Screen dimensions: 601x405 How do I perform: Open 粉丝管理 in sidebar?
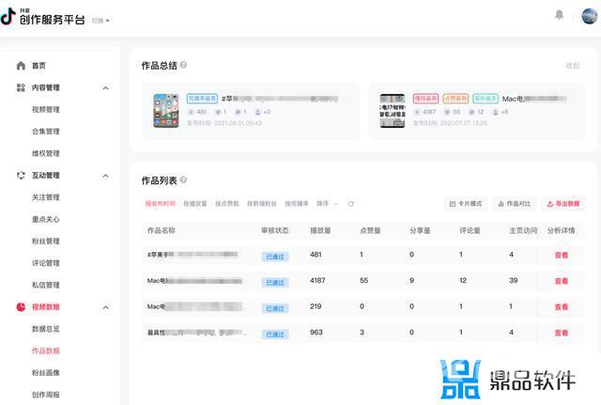pyautogui.click(x=46, y=241)
